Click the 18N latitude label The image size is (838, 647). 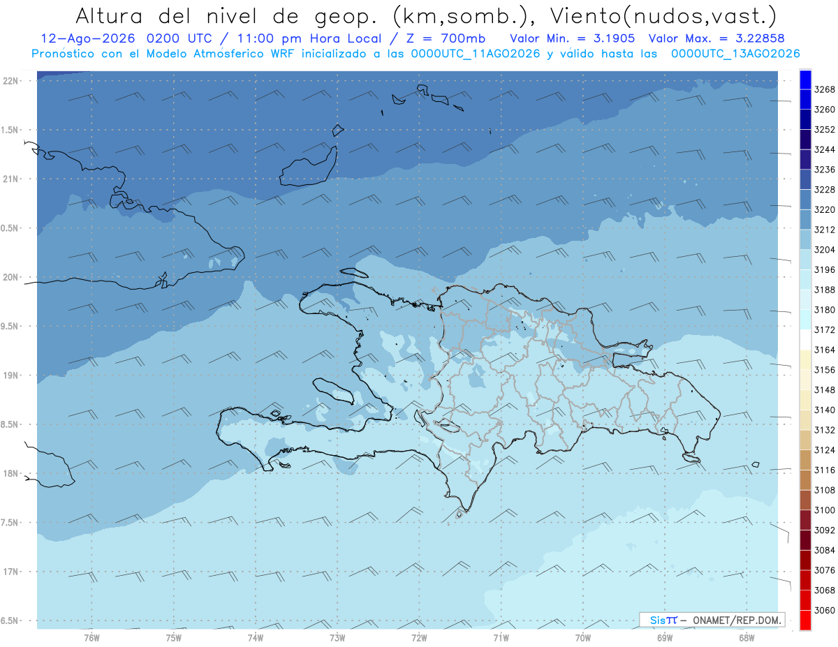[x=10, y=474]
